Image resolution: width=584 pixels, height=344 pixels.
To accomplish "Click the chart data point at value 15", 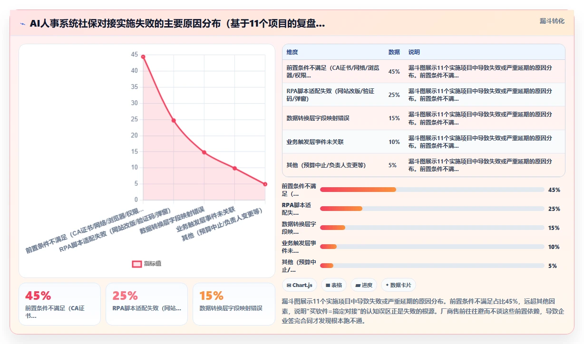I will tap(204, 153).
